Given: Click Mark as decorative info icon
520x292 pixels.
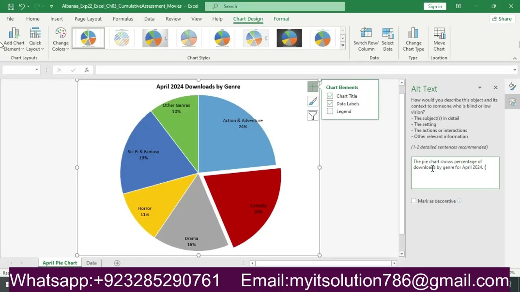Looking at the screenshot, I should (459, 201).
